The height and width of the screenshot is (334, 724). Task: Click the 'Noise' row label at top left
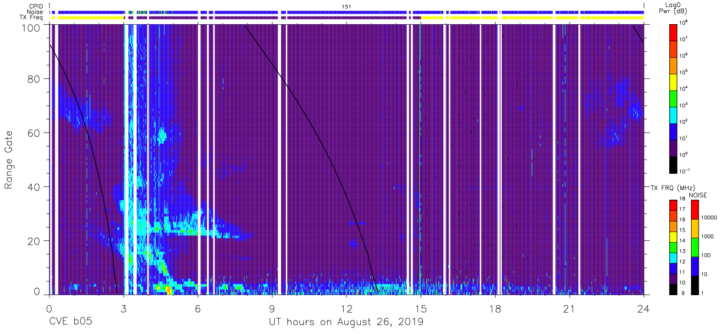pyautogui.click(x=35, y=12)
